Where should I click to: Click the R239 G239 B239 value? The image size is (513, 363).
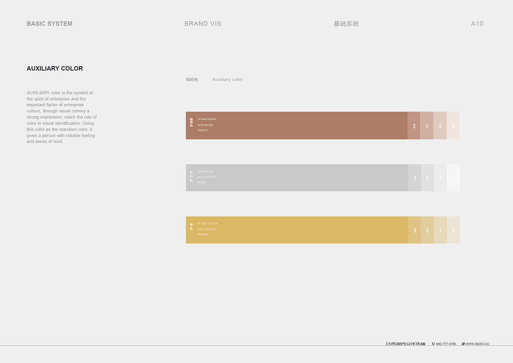pos(206,177)
